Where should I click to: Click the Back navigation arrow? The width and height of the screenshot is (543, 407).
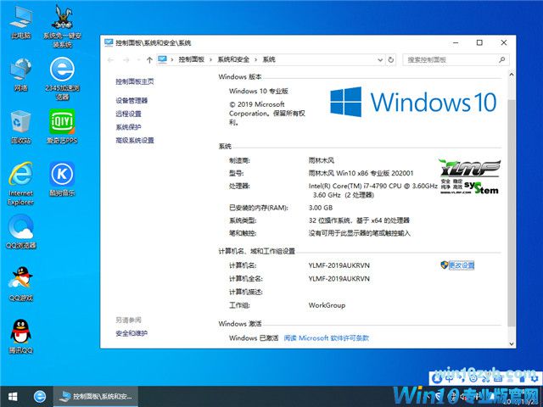110,60
